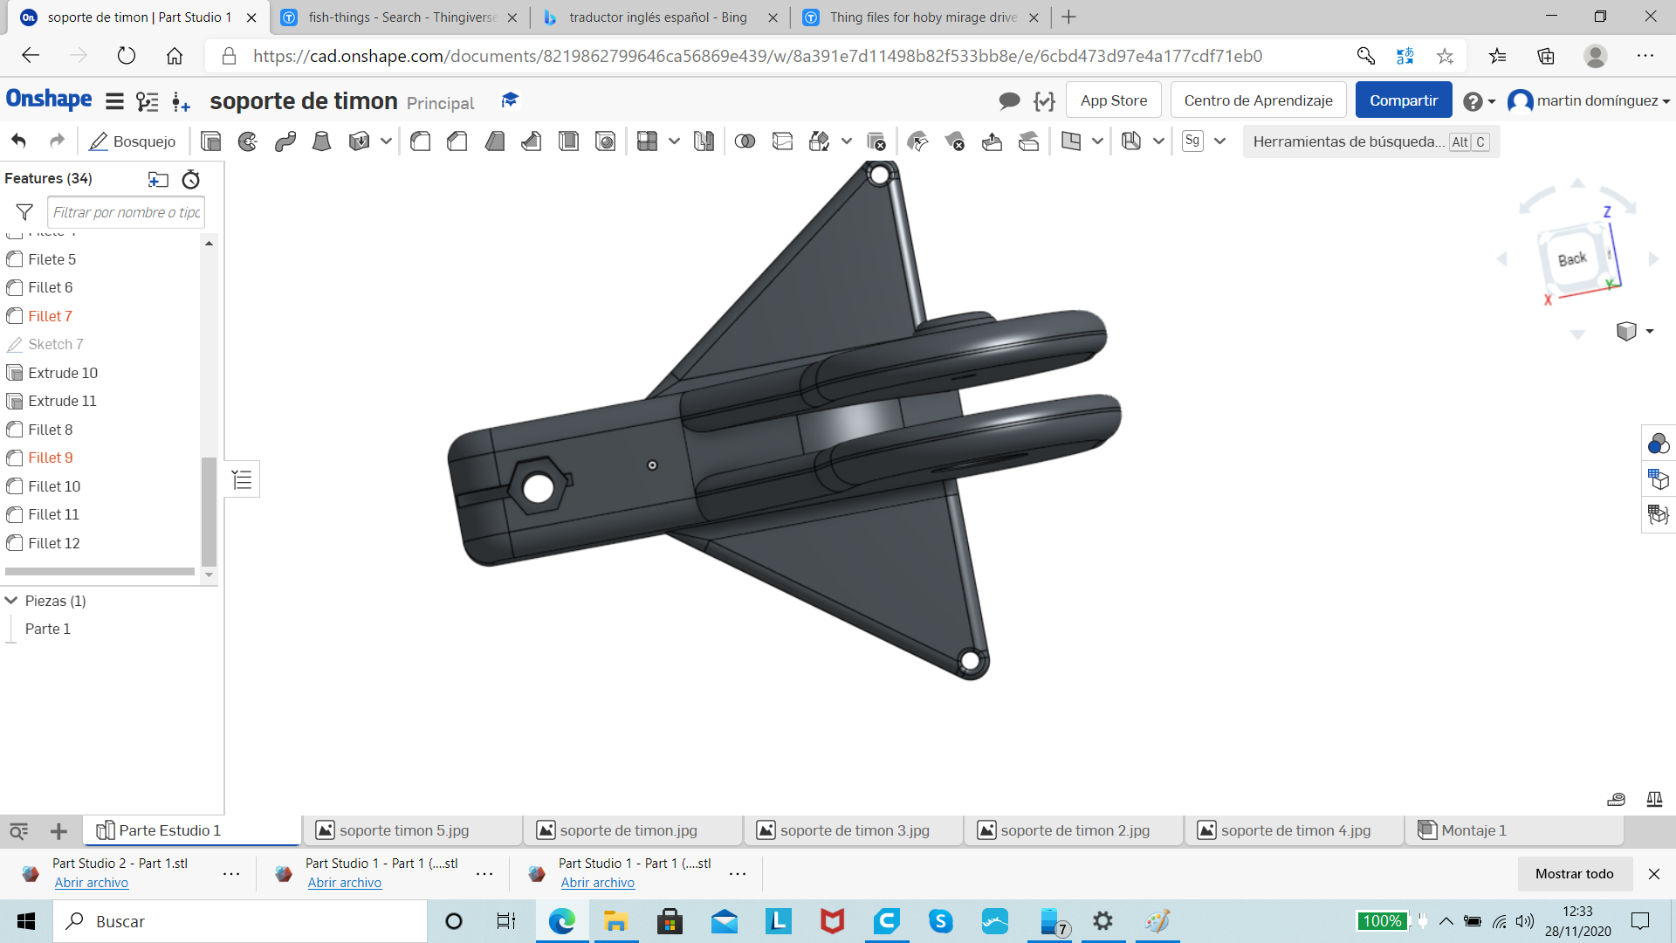Image resolution: width=1676 pixels, height=943 pixels.
Task: Select the Mirror tool
Action: click(x=704, y=141)
